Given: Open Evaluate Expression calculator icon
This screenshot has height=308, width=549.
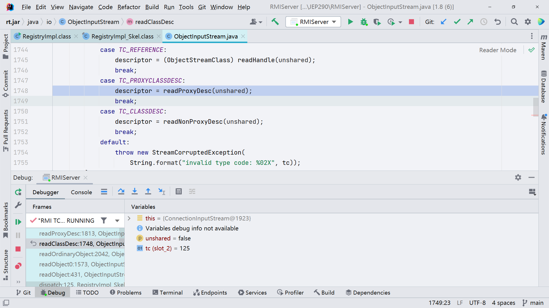Looking at the screenshot, I should tap(179, 192).
